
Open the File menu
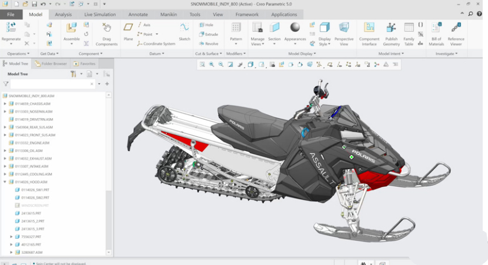pos(11,14)
